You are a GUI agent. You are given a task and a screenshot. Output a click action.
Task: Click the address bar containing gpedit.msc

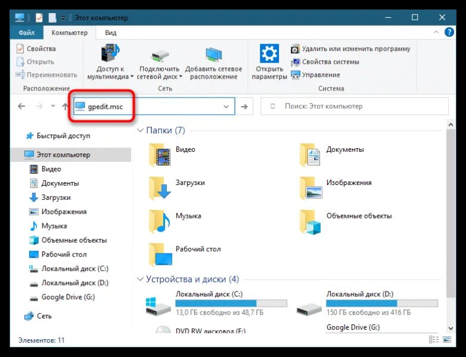coord(154,107)
